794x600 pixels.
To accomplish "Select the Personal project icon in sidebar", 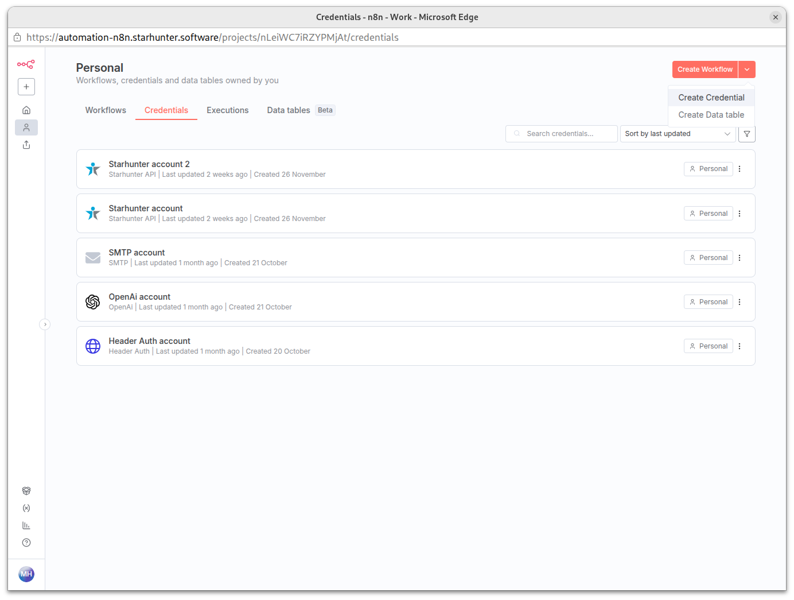I will click(26, 127).
